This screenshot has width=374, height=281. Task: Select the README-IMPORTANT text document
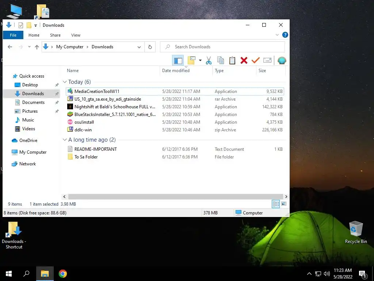pos(175,149)
